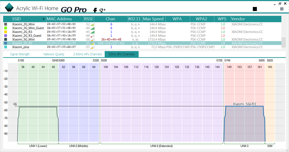Switch to the Signal Strength tab

pyautogui.click(x=20, y=54)
